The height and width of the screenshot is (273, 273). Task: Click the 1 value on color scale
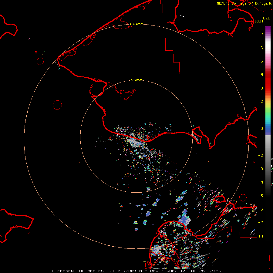262,115
